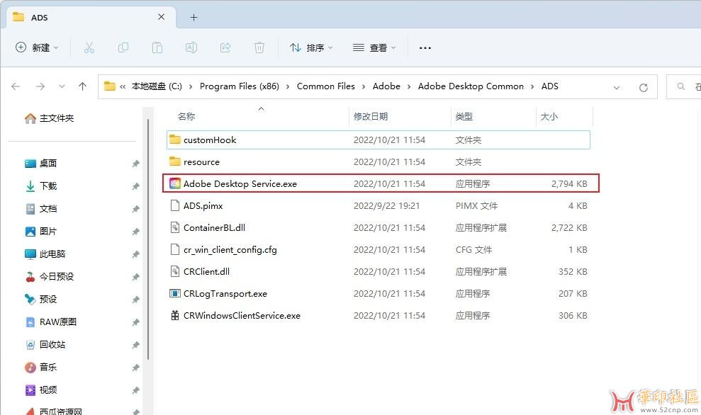This screenshot has width=701, height=415.
Task: Select the customHook folder
Action: coord(378,140)
